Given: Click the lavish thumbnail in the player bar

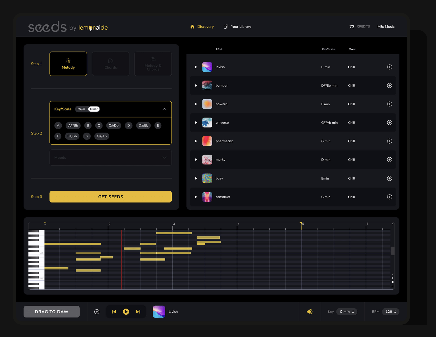Looking at the screenshot, I should 159,312.
